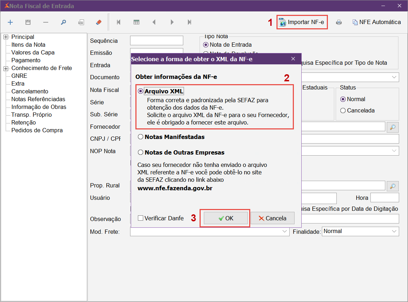Image resolution: width=408 pixels, height=302 pixels.
Task: Go to first record arrow icon
Action: [x=119, y=22]
